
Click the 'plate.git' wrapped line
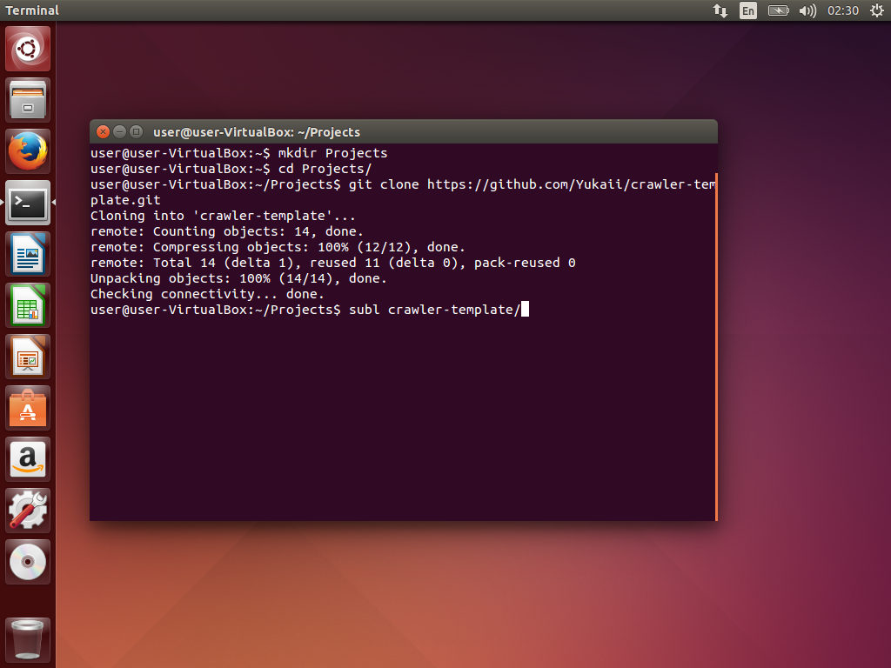tap(125, 200)
